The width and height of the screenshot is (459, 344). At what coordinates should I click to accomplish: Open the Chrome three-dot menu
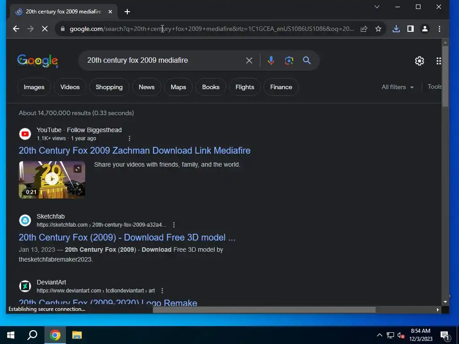439,29
